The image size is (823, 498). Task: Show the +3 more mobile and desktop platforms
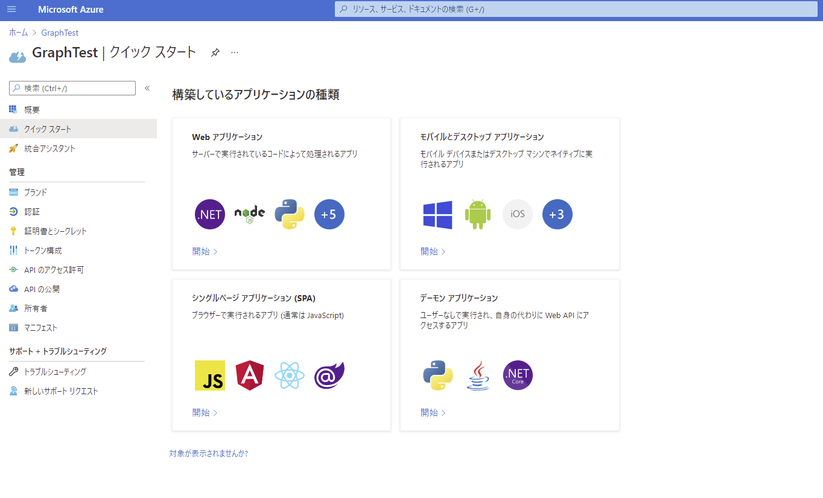click(x=558, y=214)
